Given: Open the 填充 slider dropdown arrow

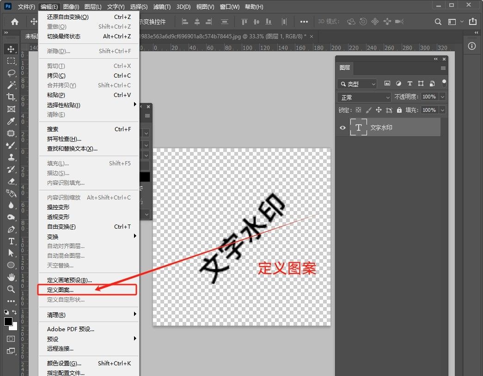Looking at the screenshot, I should coord(443,110).
